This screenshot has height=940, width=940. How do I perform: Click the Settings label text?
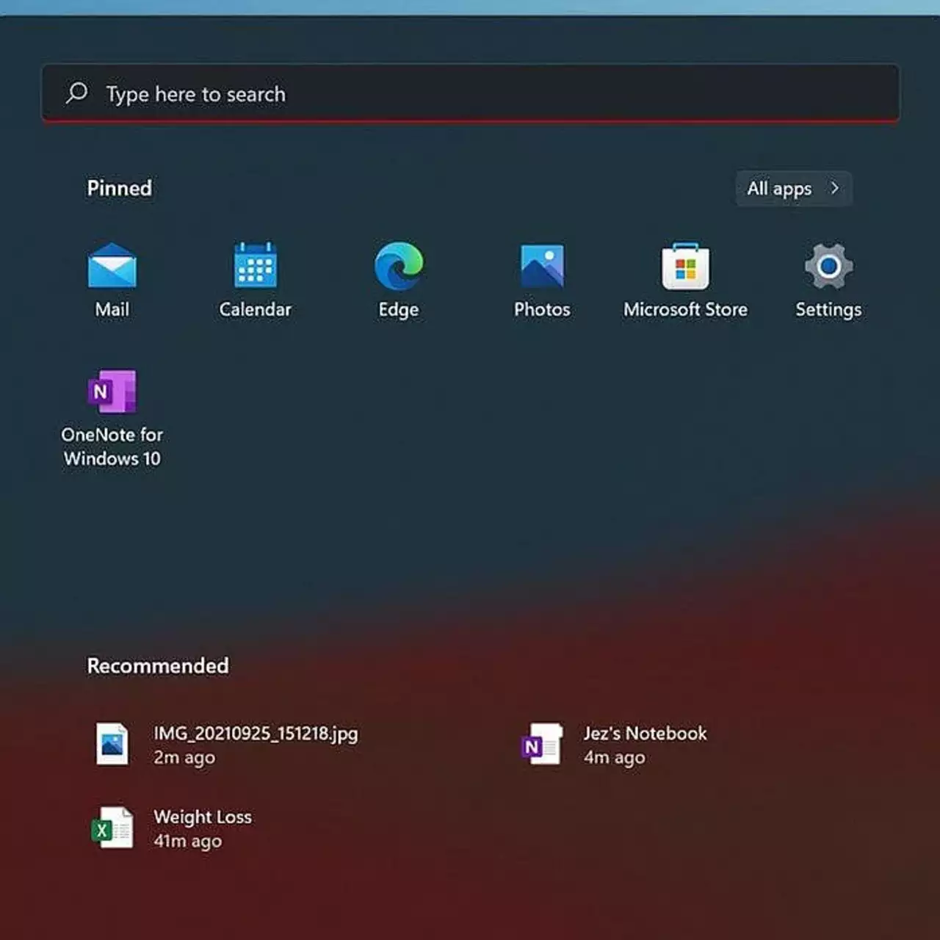coord(828,310)
